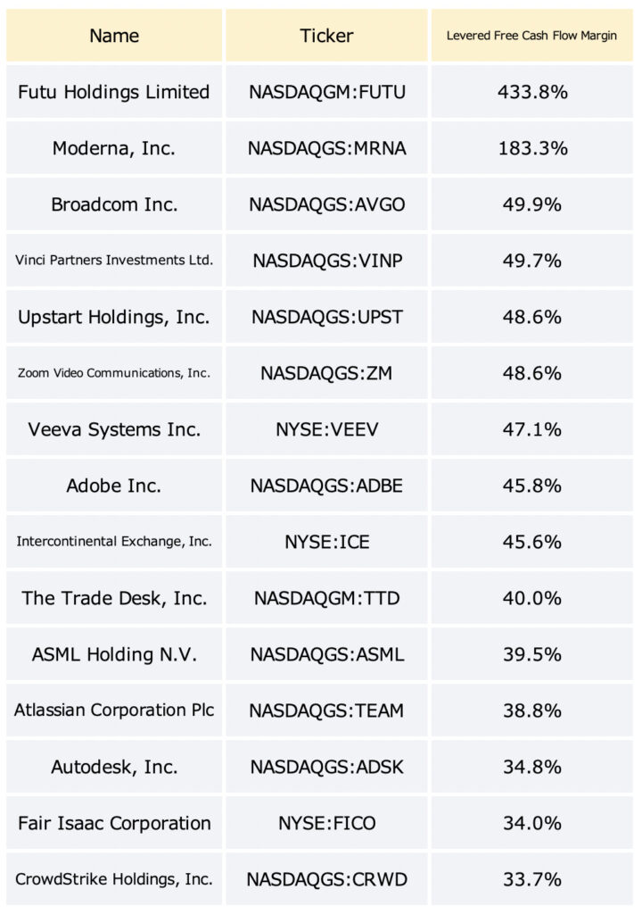Click the Name column header
The height and width of the screenshot is (914, 642).
coord(114,36)
